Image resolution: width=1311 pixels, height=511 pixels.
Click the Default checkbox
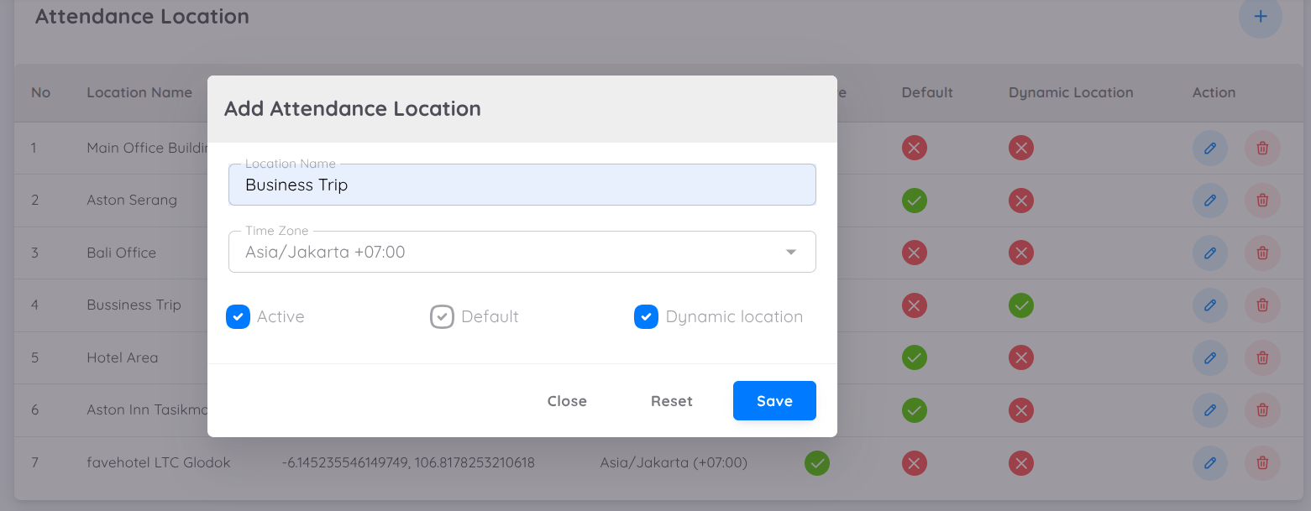tap(442, 316)
